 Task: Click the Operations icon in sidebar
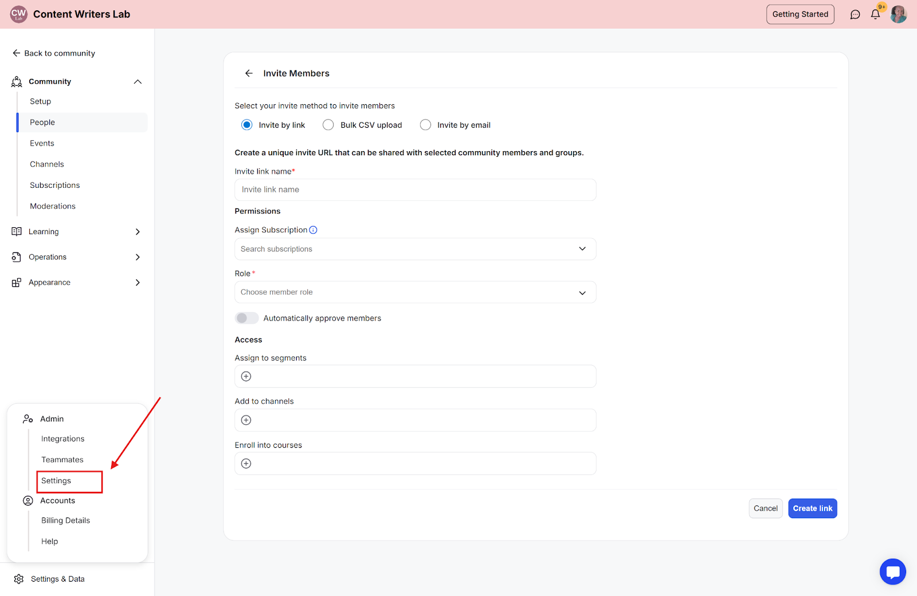click(x=17, y=257)
